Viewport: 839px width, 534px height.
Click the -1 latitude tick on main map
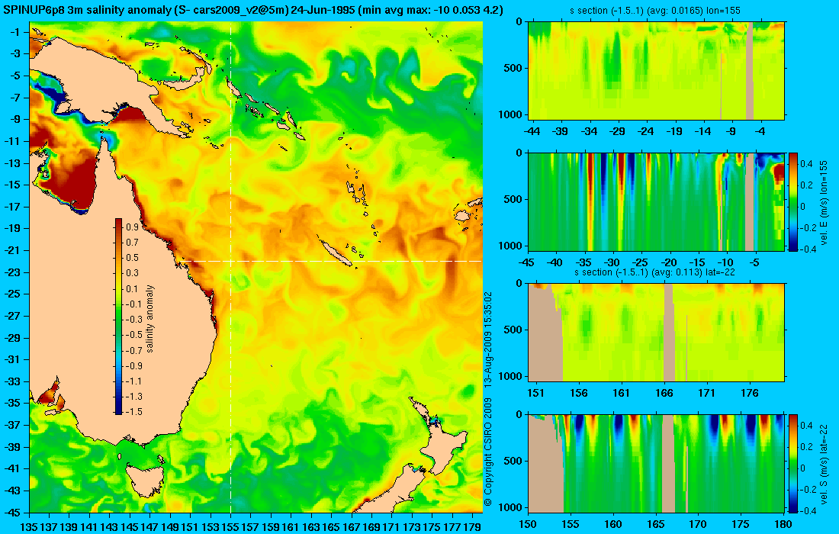tap(14, 31)
